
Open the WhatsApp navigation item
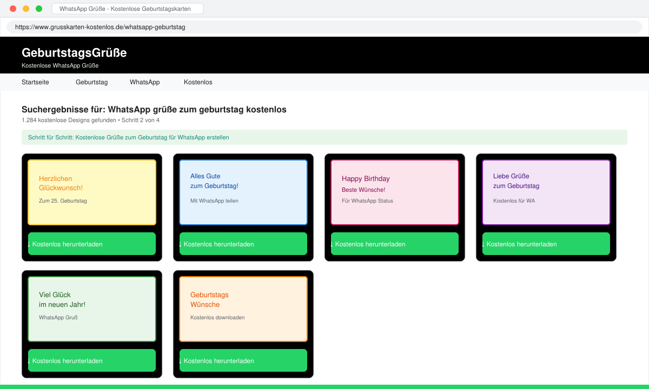coord(144,82)
